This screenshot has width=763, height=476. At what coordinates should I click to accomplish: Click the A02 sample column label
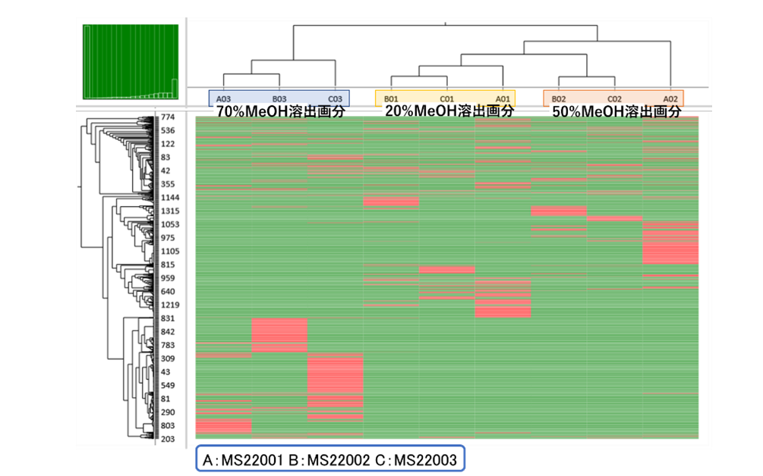tap(670, 99)
